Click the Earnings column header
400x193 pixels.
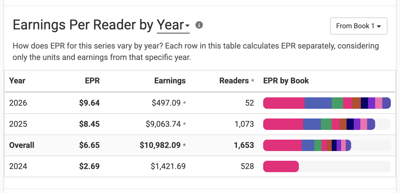point(170,81)
